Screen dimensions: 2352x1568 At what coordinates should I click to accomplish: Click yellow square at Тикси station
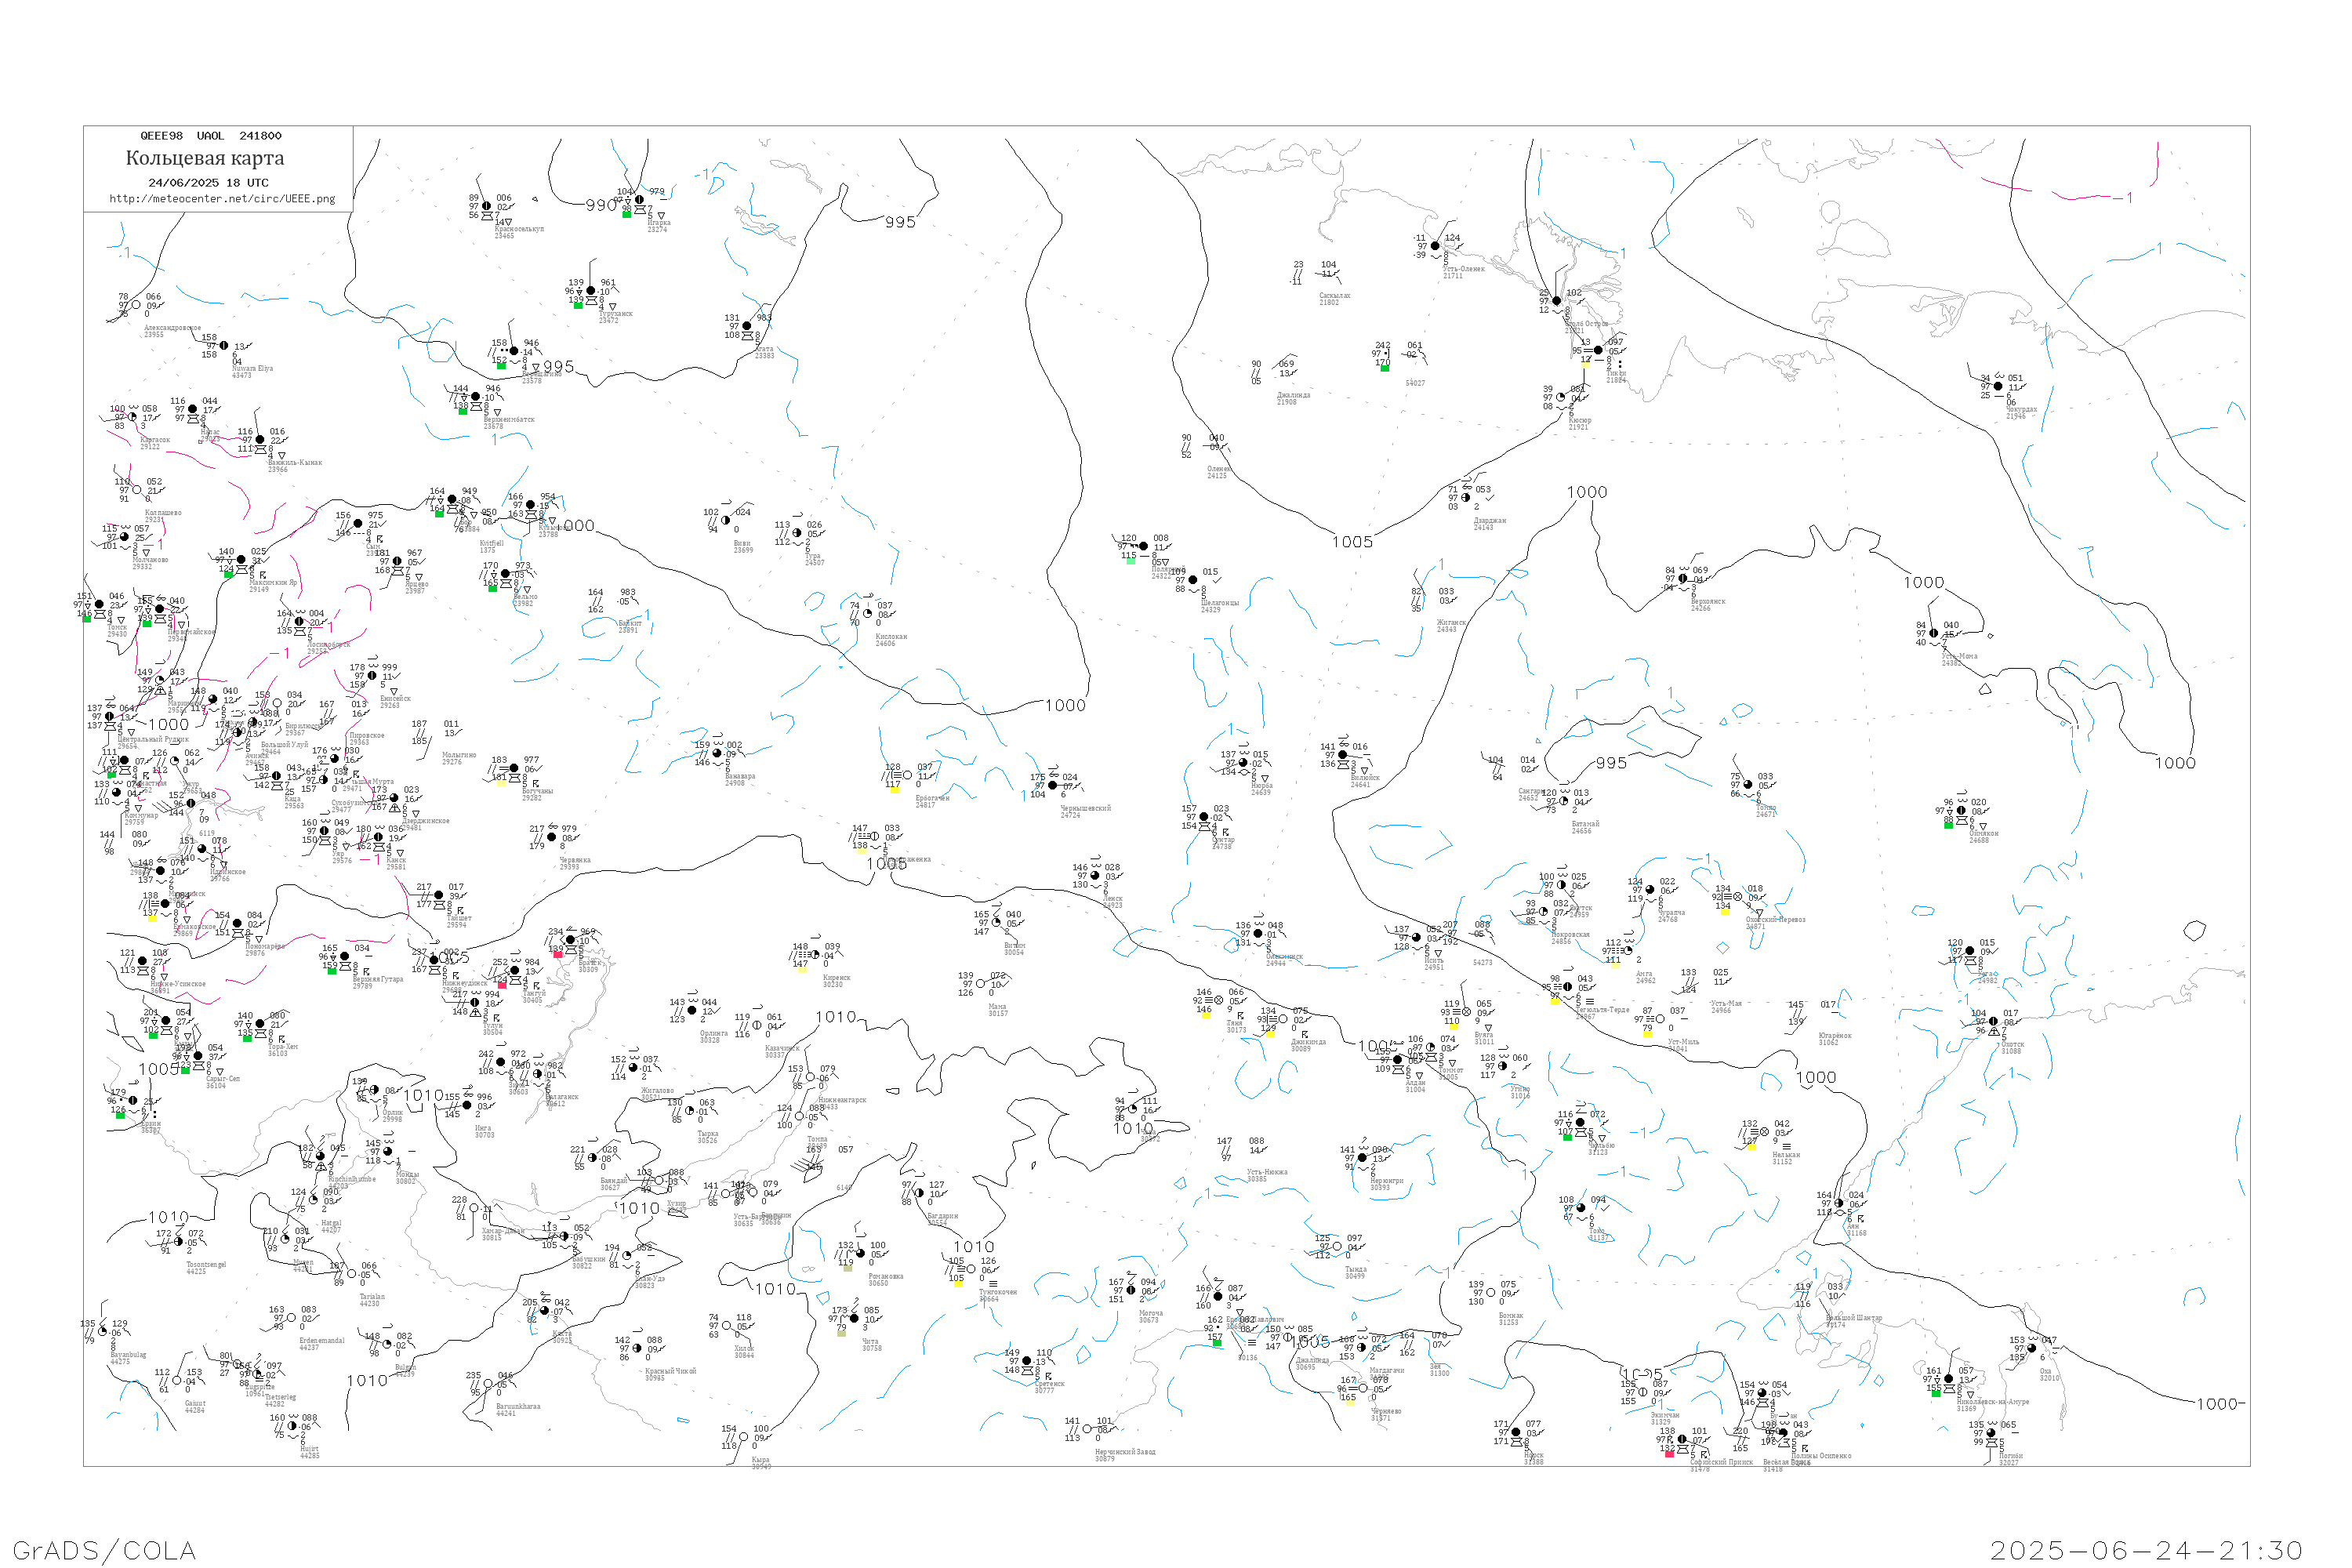click(x=1585, y=365)
